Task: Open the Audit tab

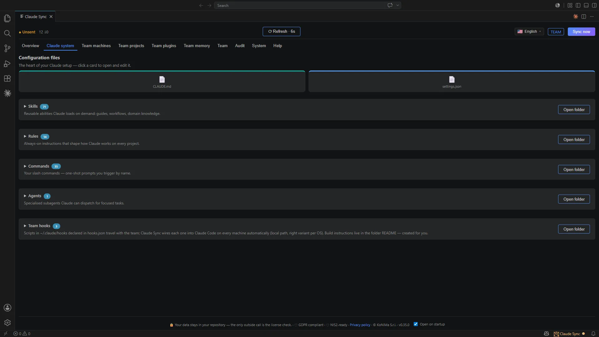Action: 240,46
